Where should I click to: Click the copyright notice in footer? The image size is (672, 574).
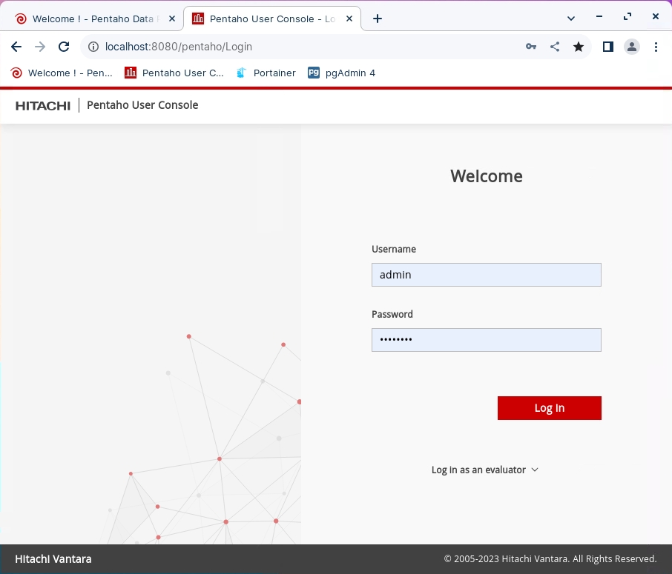pos(550,559)
